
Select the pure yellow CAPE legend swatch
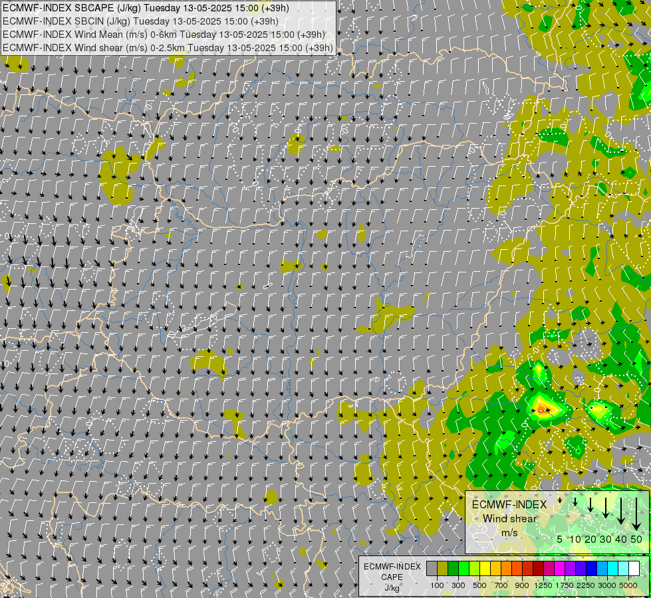[x=485, y=569]
